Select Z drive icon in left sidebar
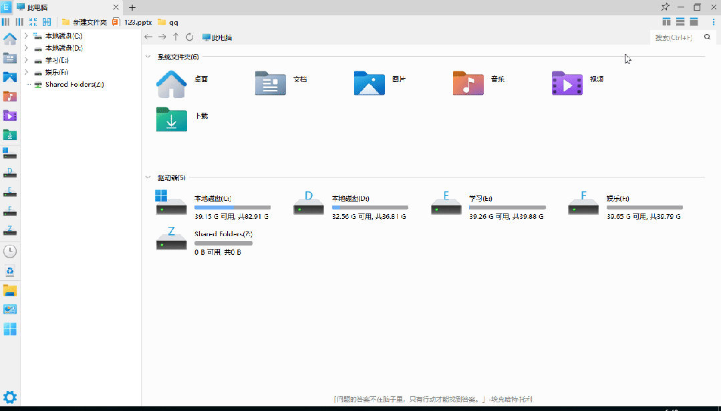 9,231
